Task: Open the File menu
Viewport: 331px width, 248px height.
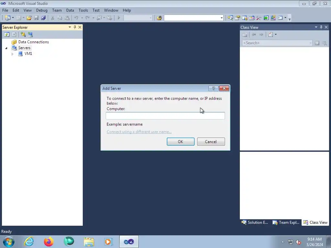Action: pos(5,10)
